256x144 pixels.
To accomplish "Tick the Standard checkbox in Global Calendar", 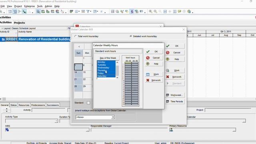I will point(88,103).
